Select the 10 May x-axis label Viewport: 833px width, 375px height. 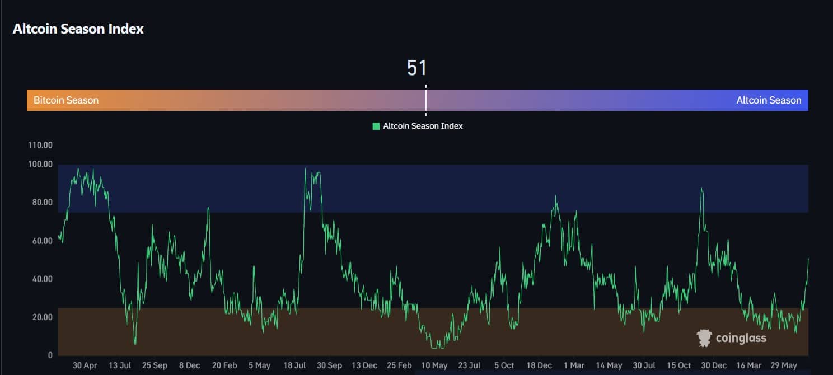[x=434, y=365]
